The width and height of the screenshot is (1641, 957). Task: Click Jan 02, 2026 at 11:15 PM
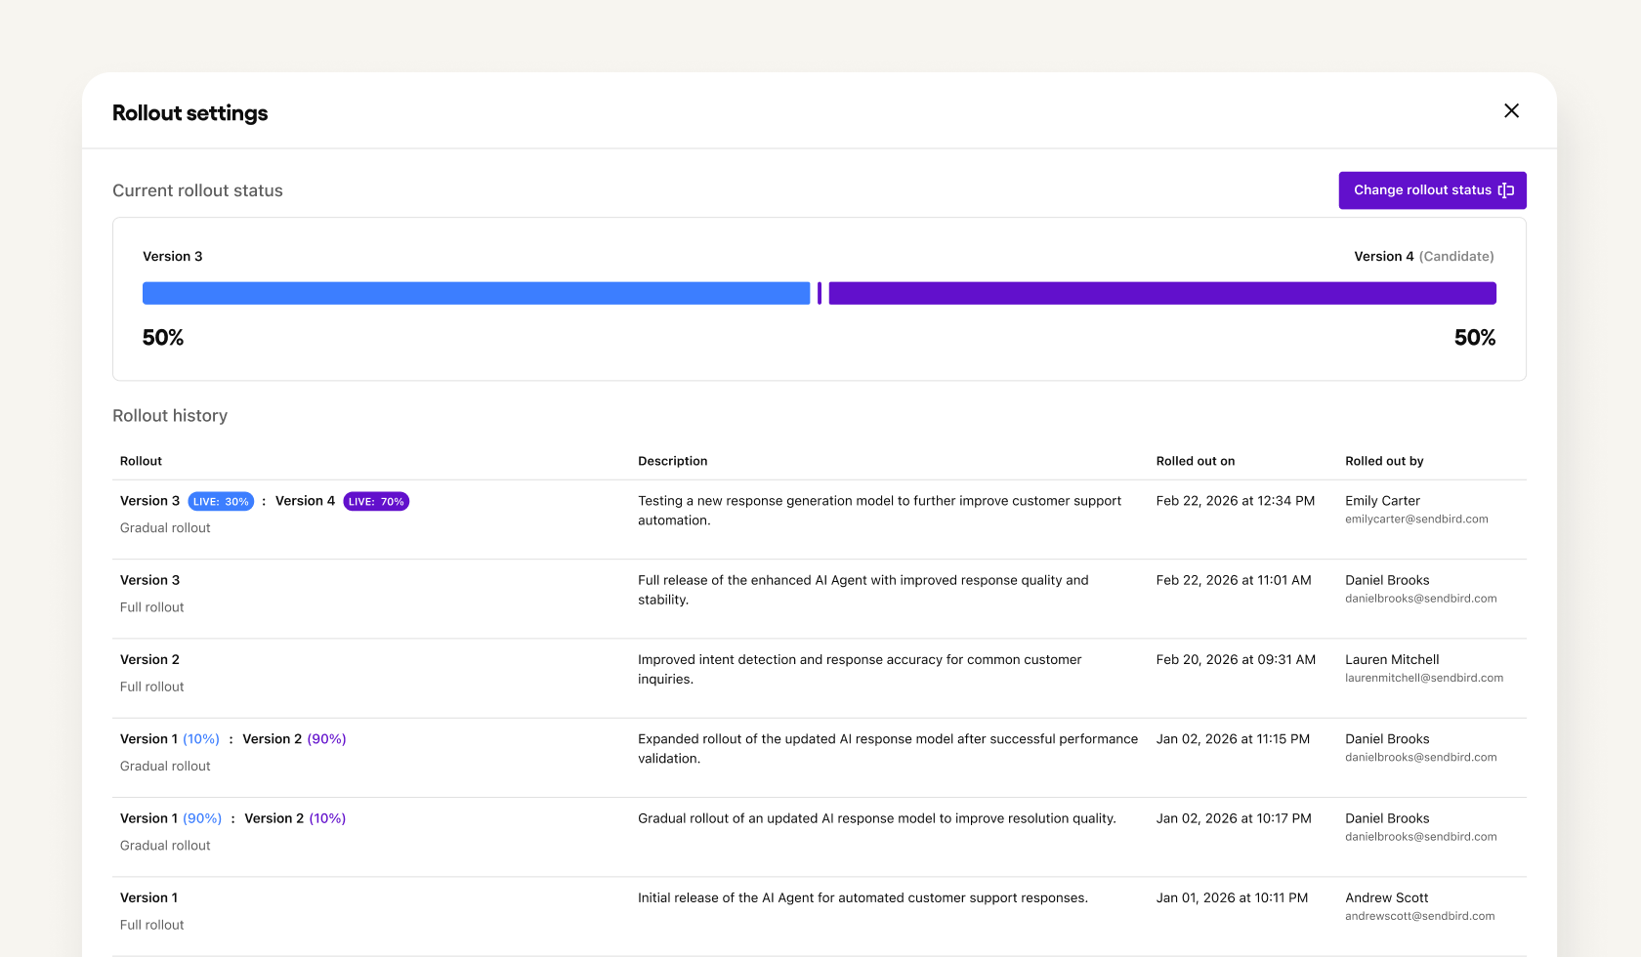(x=1233, y=739)
